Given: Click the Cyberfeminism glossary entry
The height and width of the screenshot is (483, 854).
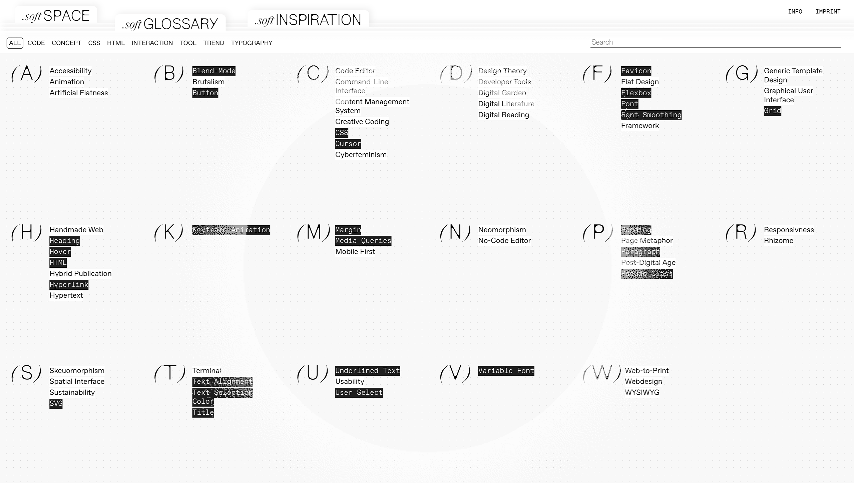Looking at the screenshot, I should (360, 154).
